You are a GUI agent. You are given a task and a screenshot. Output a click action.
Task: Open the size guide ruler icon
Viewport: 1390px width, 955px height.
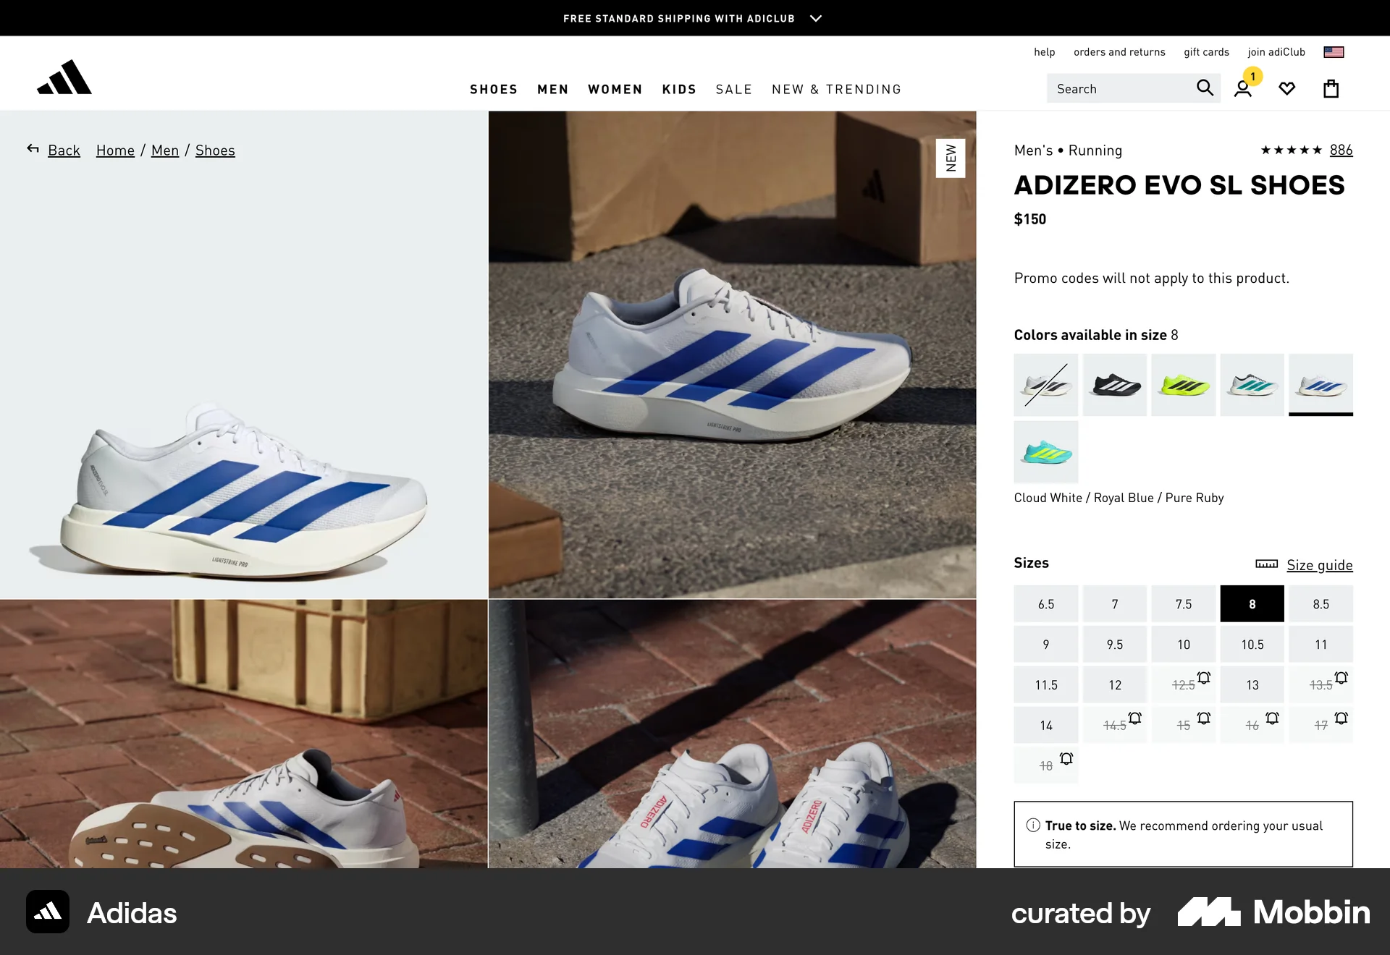[1266, 564]
